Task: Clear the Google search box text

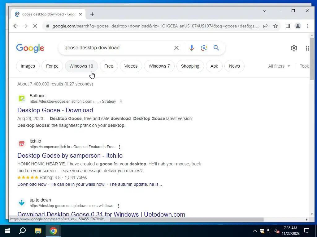Action: pos(176,48)
